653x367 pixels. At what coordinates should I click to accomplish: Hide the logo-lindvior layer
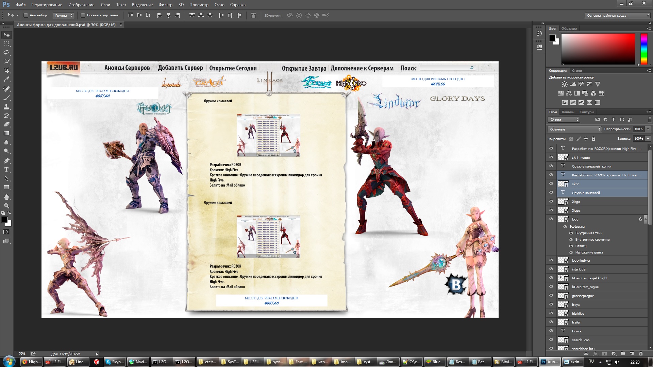coord(551,260)
